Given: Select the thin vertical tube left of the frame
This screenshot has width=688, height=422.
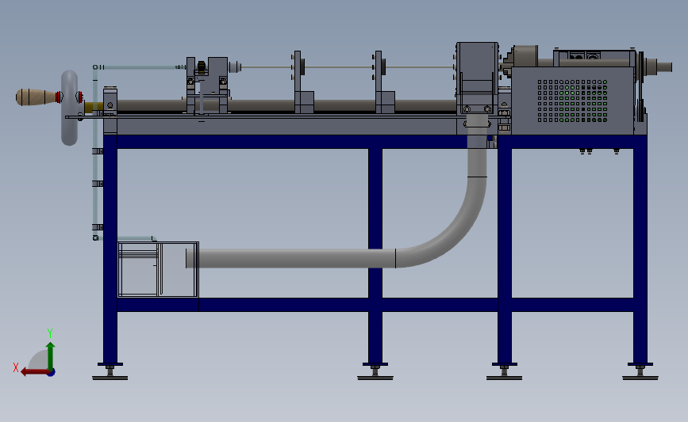Looking at the screenshot, I should click(x=95, y=152).
